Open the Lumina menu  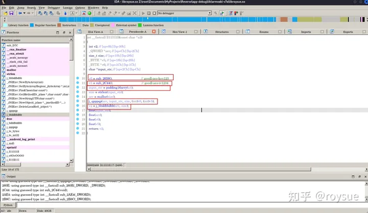[x=67, y=8]
